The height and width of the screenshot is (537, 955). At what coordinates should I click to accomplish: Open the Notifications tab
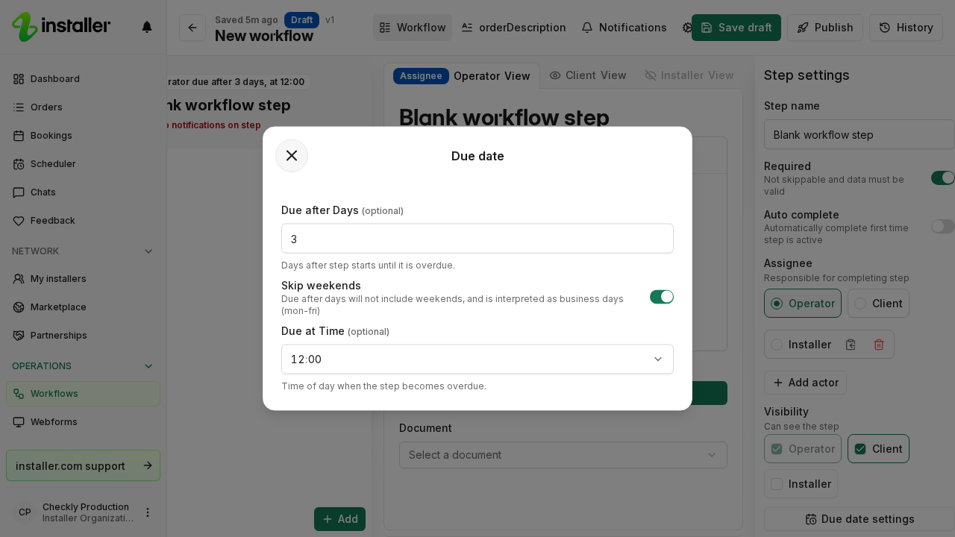(624, 28)
